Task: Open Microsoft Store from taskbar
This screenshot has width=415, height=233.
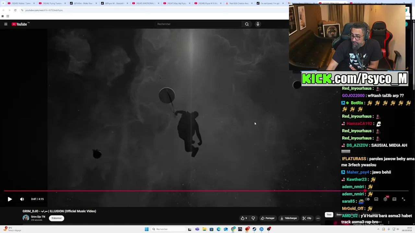Action: coord(211,229)
